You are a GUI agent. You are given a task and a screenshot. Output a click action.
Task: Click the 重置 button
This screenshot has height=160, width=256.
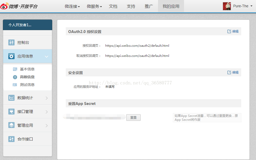[x=133, y=117]
